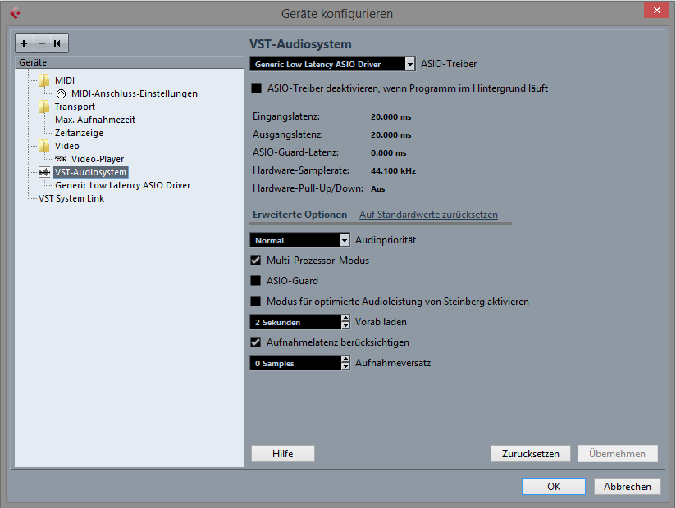Click Auf Standardwerte zurücksetzen link

428,215
